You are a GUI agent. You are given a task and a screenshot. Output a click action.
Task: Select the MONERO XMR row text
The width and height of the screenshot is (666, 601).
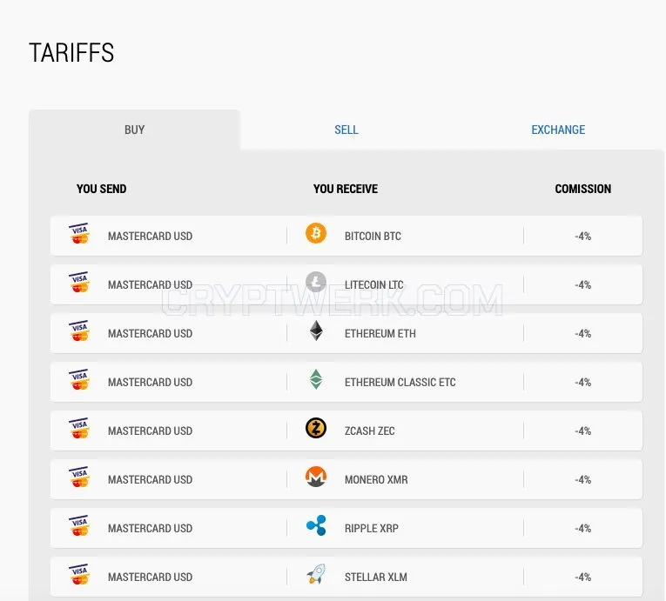click(376, 479)
